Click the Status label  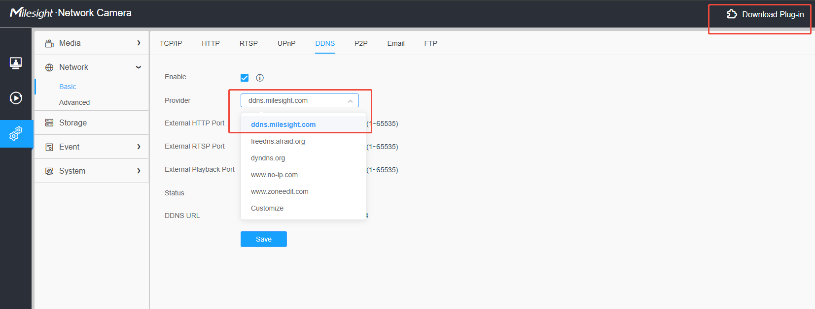click(x=175, y=193)
